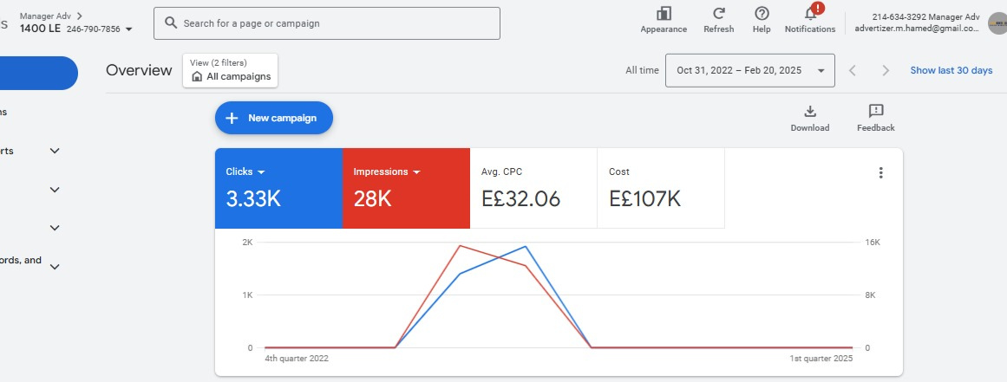Open the Notifications bell

click(x=810, y=14)
